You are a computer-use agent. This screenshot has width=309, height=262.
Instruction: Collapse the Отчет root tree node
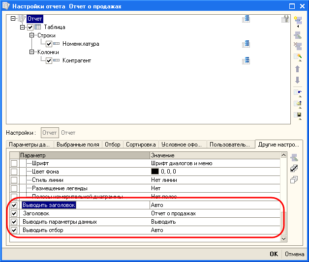(x=13, y=19)
